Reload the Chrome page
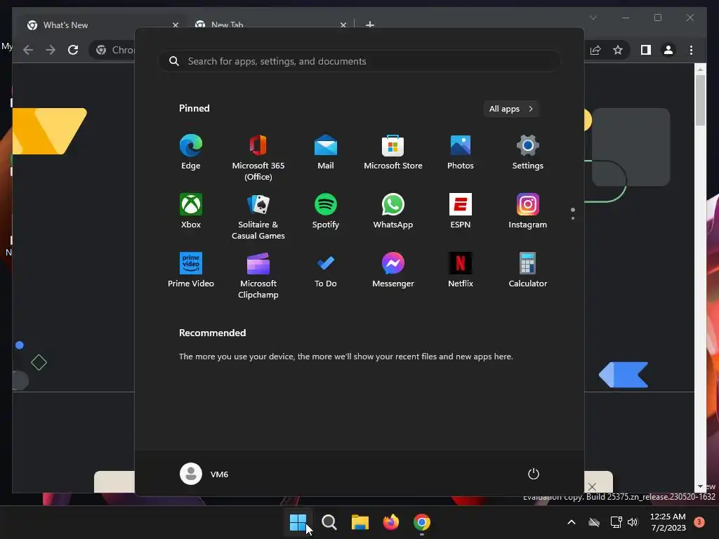Viewport: 719px width, 539px height. tap(73, 50)
